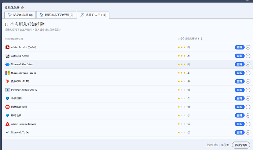Screen dimensions: 253x150
Task: Click the 再次扫描 button
Action: (x=241, y=145)
